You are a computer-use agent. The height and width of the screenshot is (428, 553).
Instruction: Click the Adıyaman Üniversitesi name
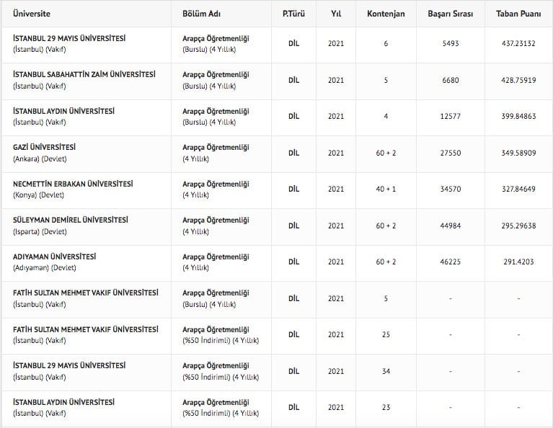55,257
